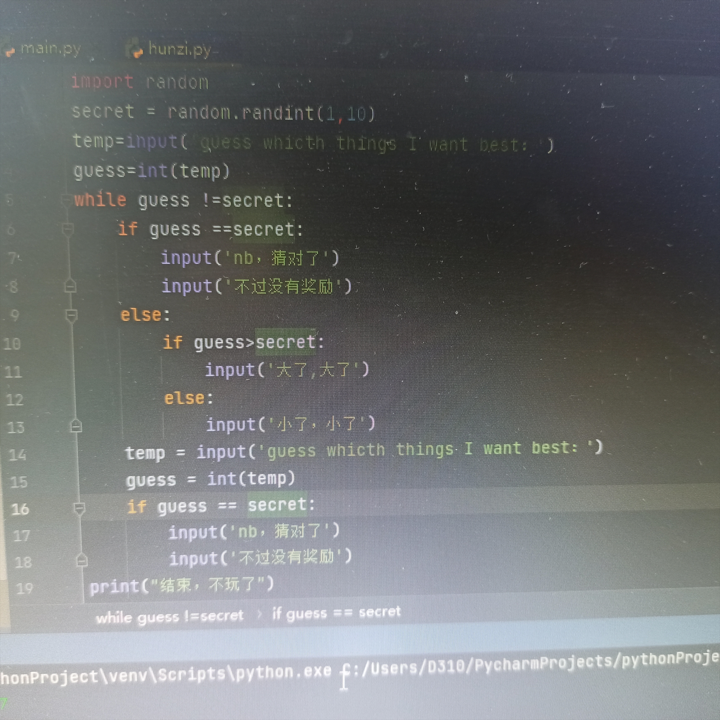Viewport: 720px width, 720px height.
Task: Open 'while guess !=secret' breadcrumb
Action: click(169, 617)
